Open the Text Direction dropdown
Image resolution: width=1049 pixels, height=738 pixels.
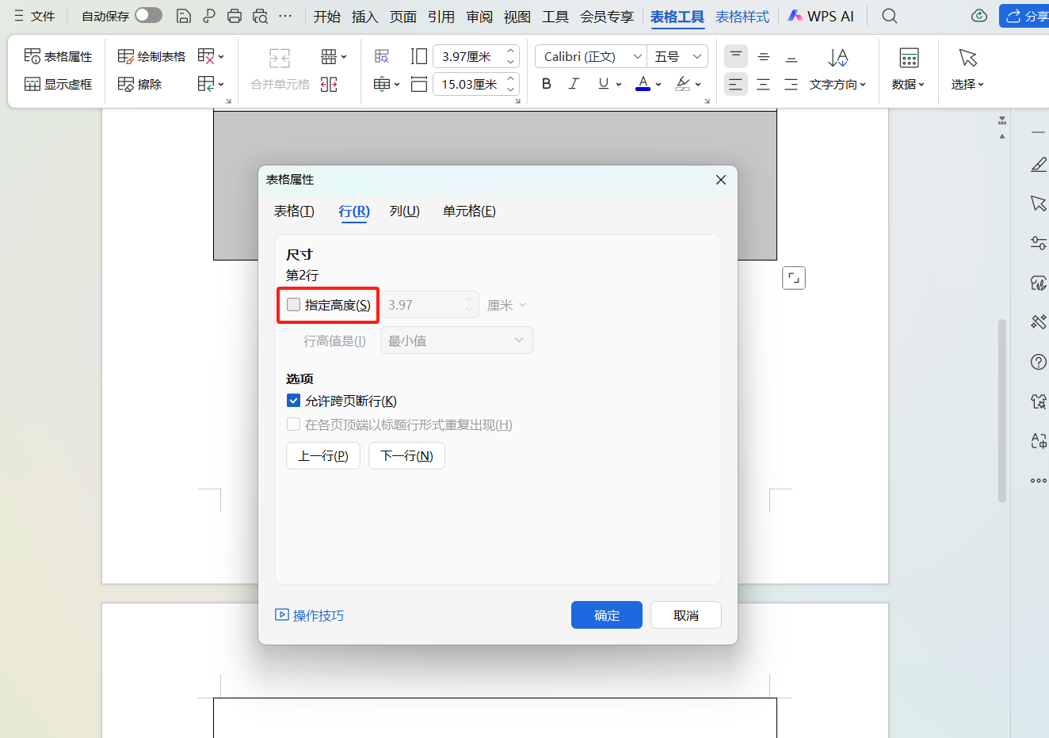pos(837,84)
